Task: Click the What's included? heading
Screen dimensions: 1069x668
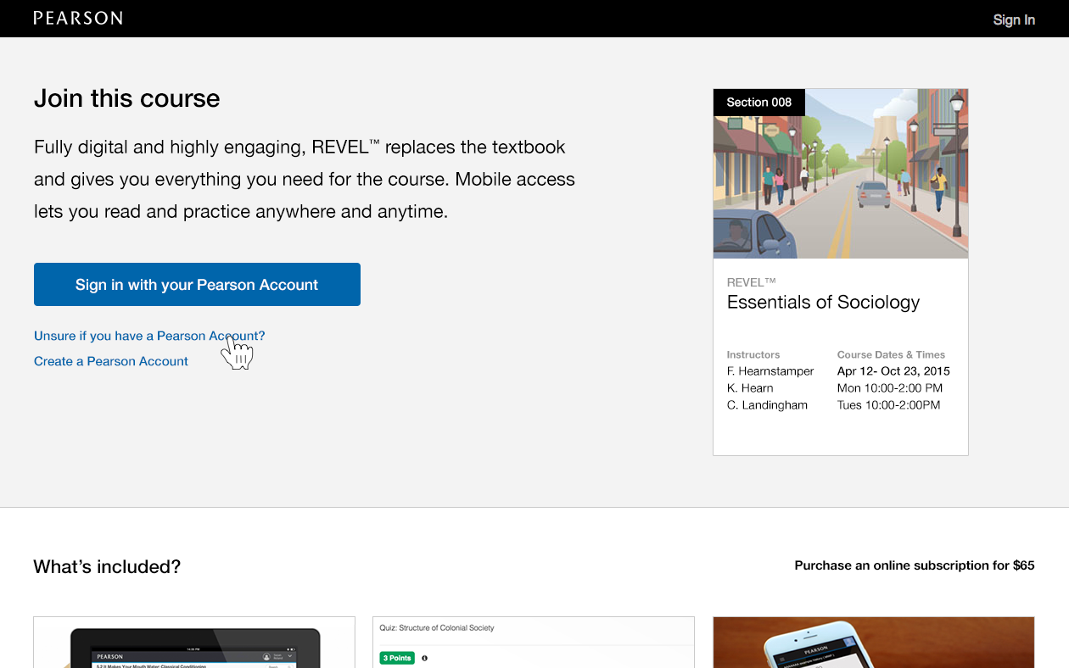Action: point(107,567)
